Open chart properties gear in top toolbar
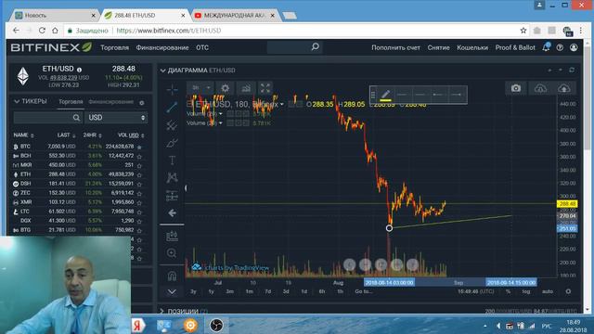The height and width of the screenshot is (334, 594). point(225,88)
